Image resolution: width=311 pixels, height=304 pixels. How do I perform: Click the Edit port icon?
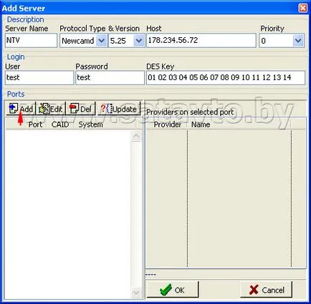pyautogui.click(x=44, y=109)
